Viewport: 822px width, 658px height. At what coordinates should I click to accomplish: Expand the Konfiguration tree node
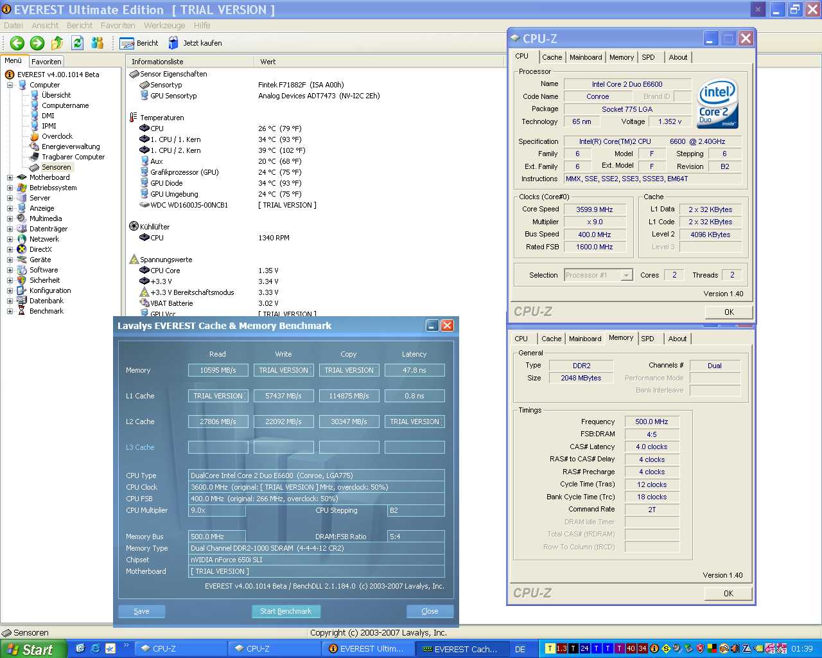pos(10,290)
